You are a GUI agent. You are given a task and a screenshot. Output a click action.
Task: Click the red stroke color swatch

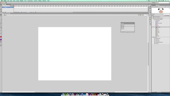(1, 37)
